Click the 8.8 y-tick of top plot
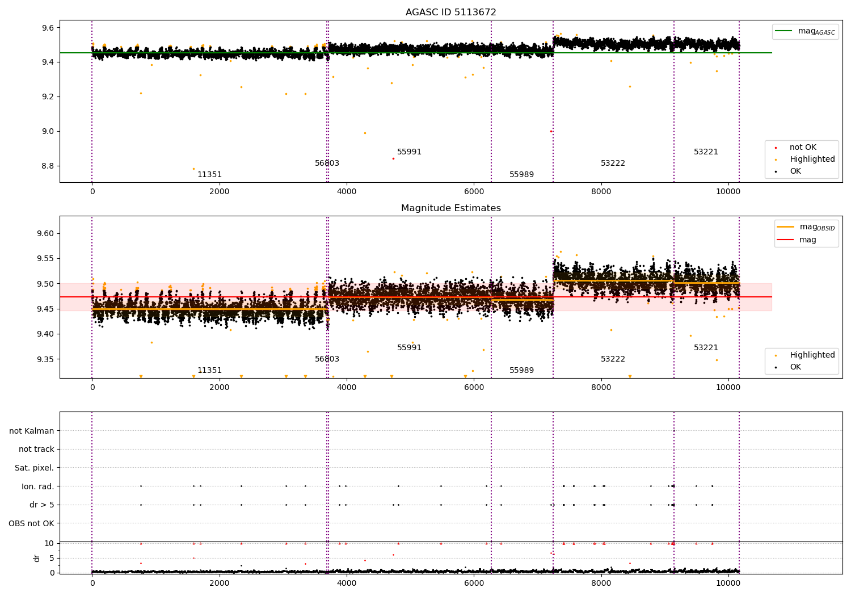The height and width of the screenshot is (596, 851). point(48,166)
